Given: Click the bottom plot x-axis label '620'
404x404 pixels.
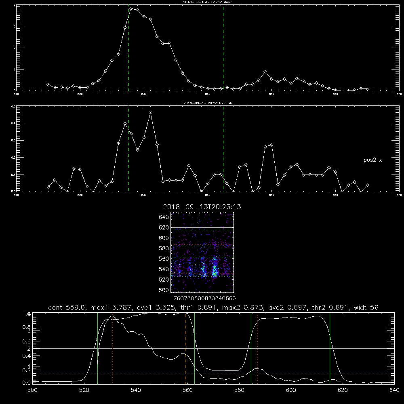Looking at the screenshot, I should coord(343,390).
